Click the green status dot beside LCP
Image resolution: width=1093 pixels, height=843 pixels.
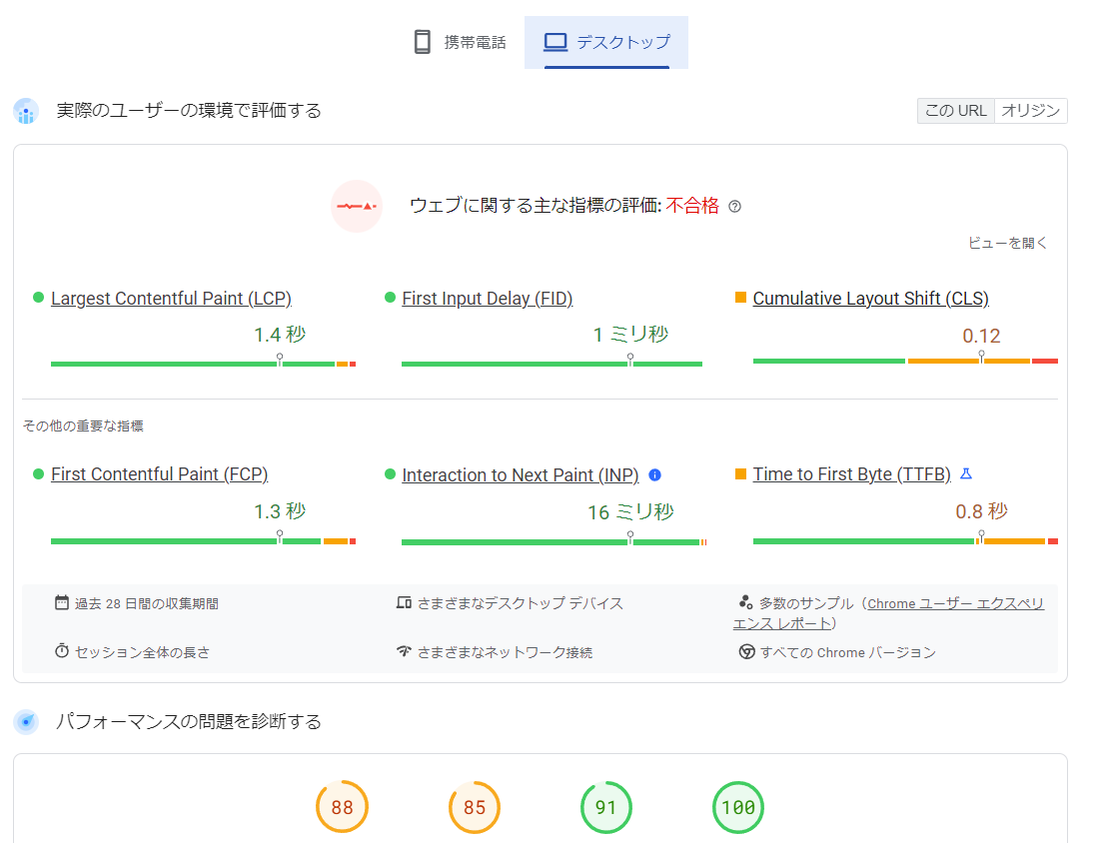tap(38, 298)
